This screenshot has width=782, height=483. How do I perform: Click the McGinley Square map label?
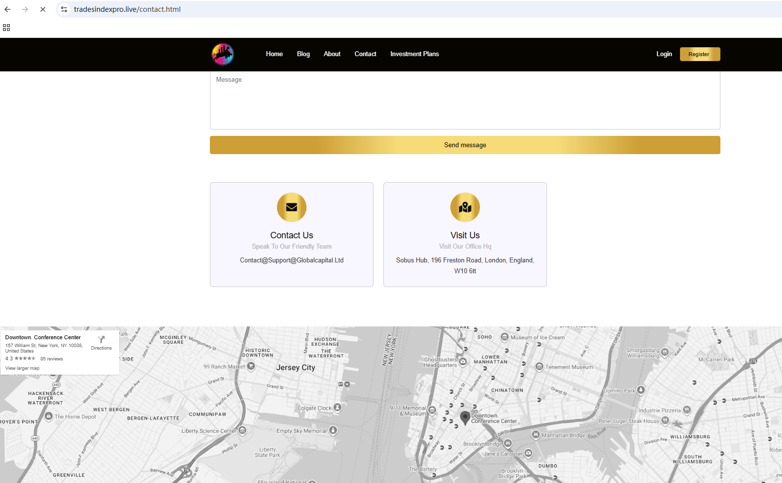tap(173, 340)
